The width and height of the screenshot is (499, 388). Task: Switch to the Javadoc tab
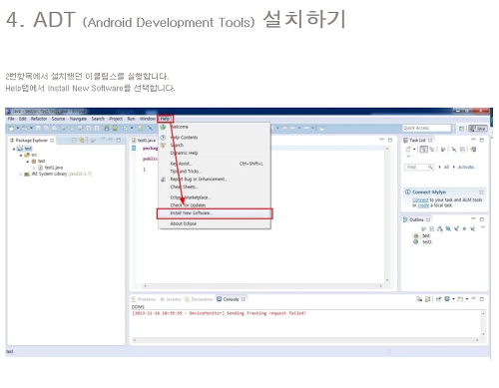click(x=171, y=299)
